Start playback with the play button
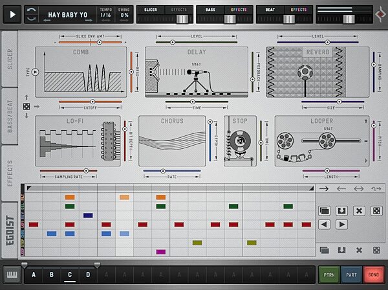 12,15
